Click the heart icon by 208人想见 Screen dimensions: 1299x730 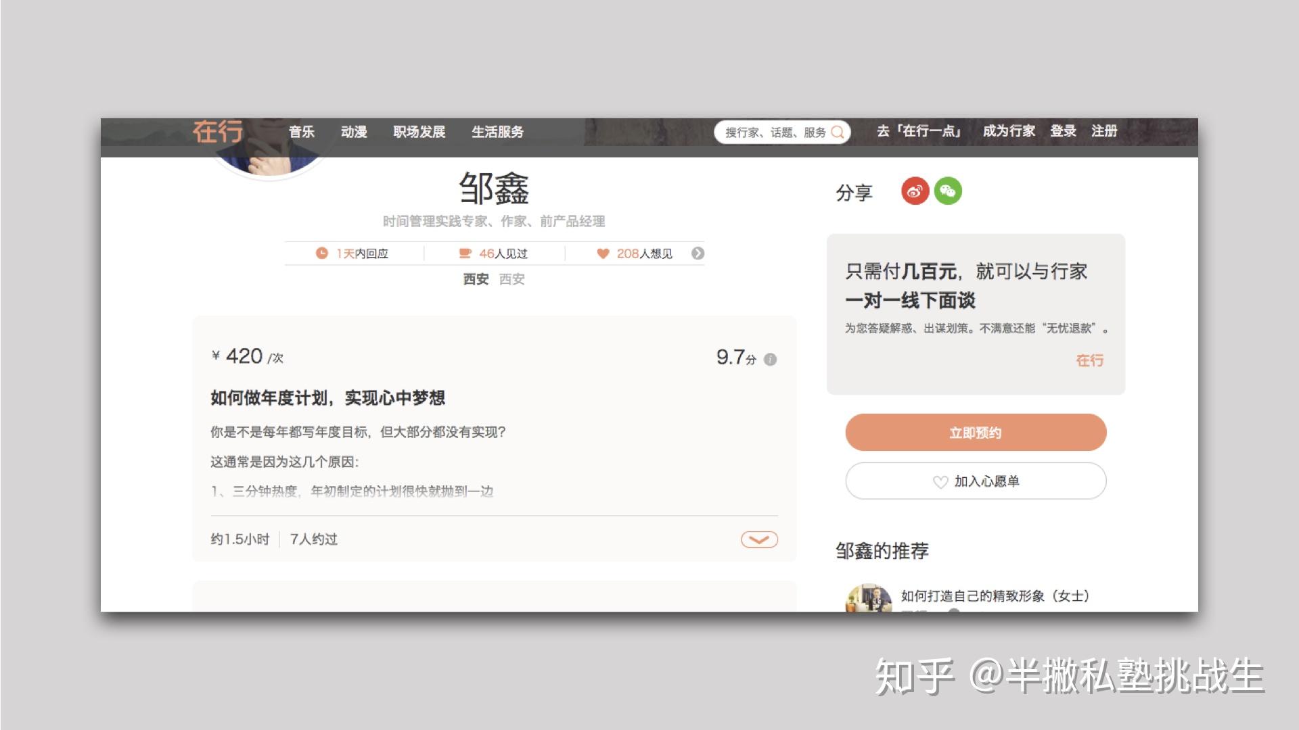click(x=603, y=253)
